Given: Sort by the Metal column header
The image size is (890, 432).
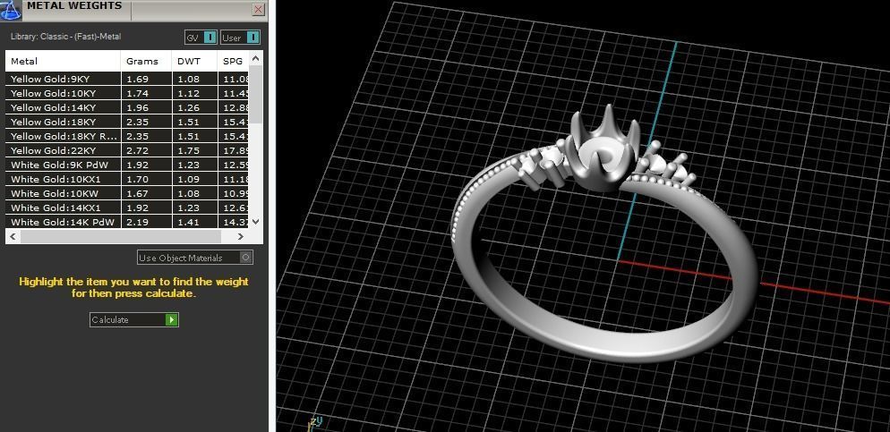Looking at the screenshot, I should pyautogui.click(x=63, y=61).
